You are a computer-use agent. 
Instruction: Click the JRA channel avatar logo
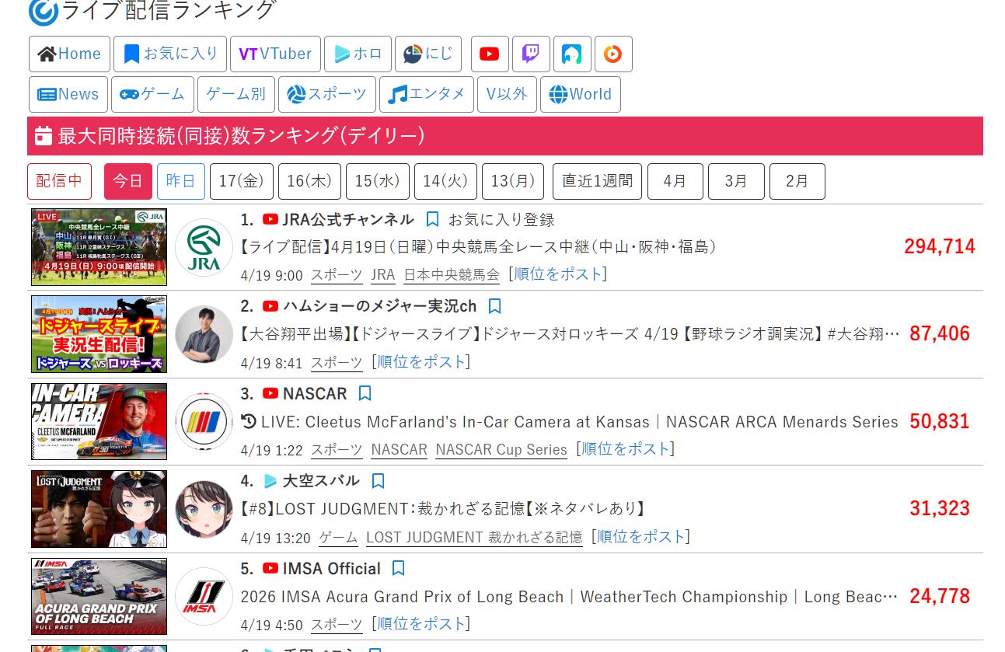(x=204, y=247)
